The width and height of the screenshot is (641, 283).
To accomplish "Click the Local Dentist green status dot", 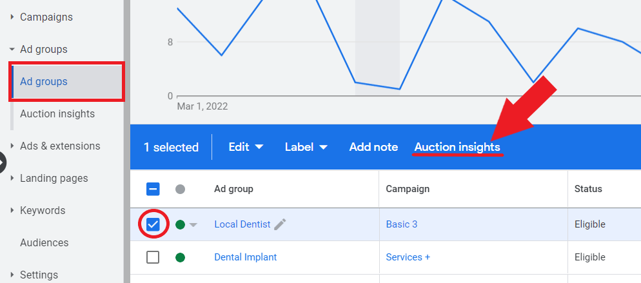I will (181, 224).
